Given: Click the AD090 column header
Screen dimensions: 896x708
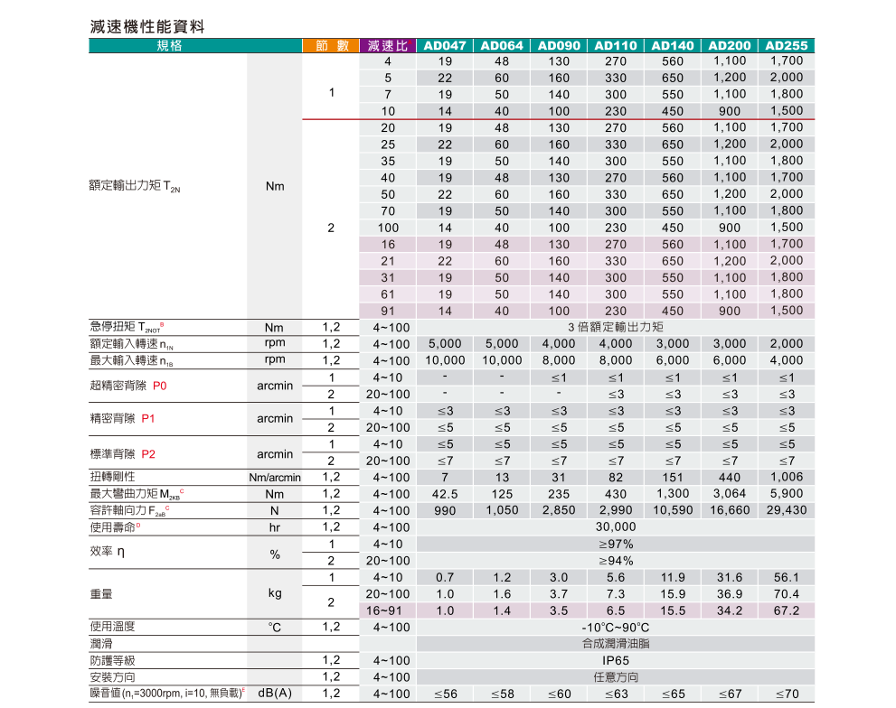Looking at the screenshot, I should coord(559,45).
